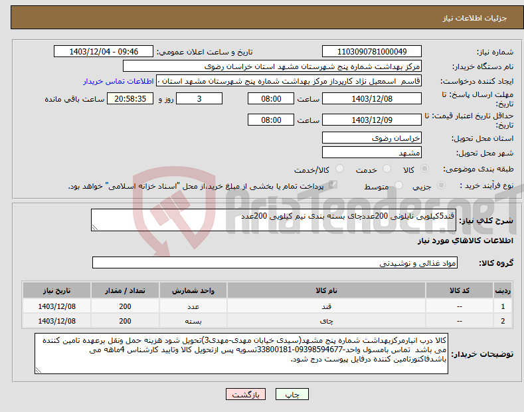
Task: Select the جزیی purchase type radio
Action: 441,185
